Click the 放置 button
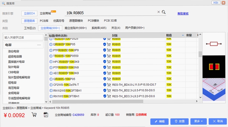The height and width of the screenshot is (127, 228). (180, 121)
